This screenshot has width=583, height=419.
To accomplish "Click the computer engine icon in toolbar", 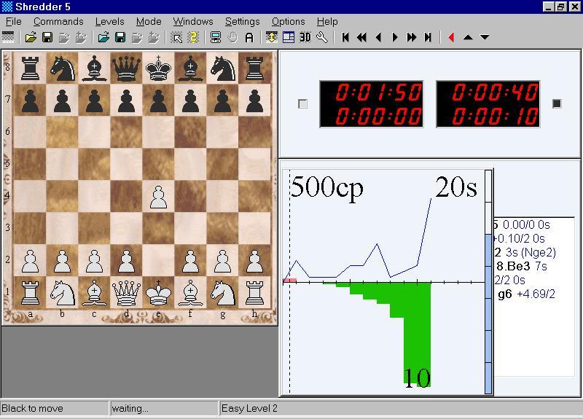I will coord(215,37).
